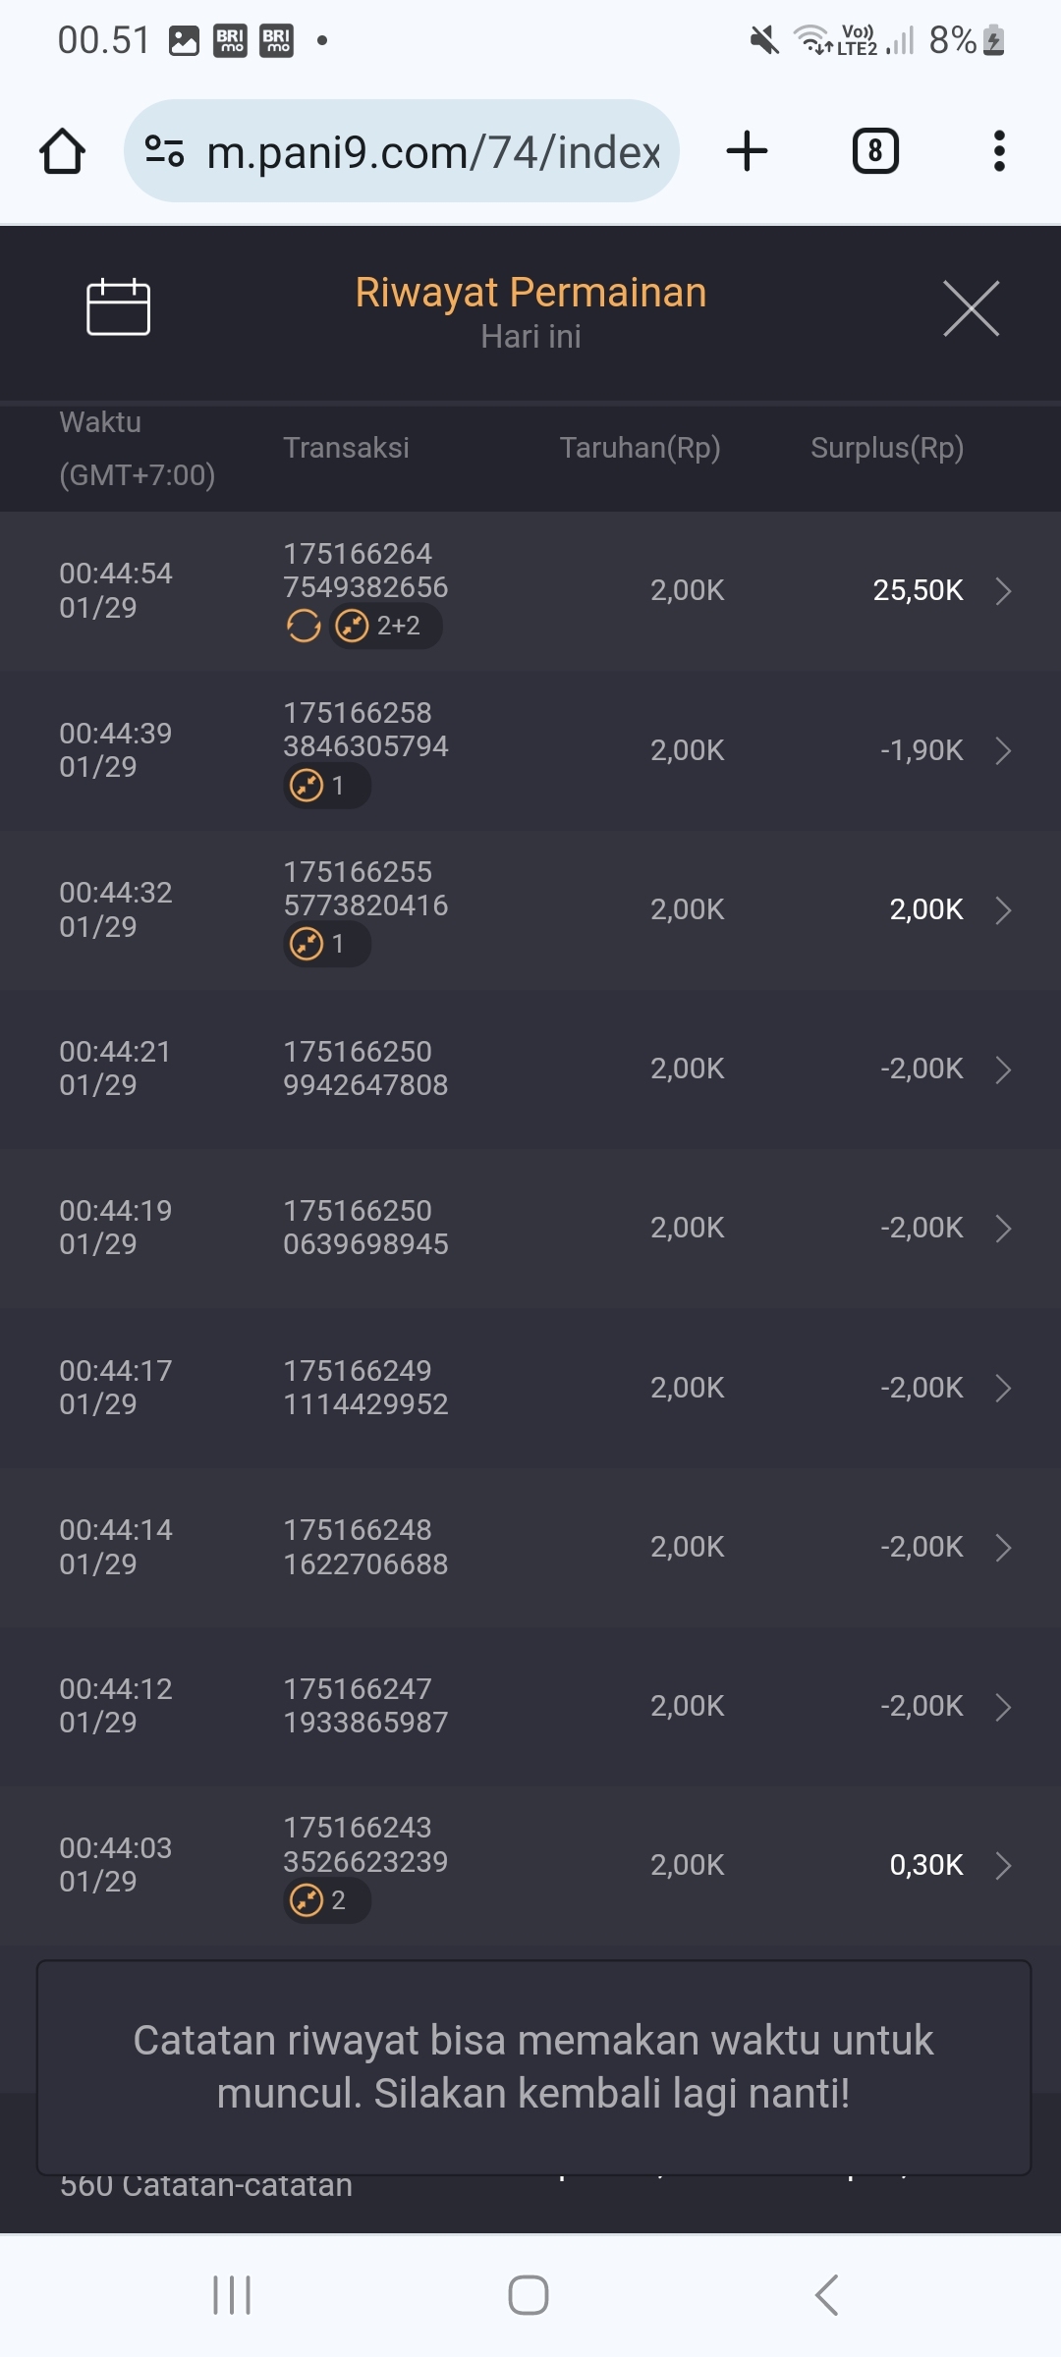1061x2357 pixels.
Task: Tap the Android back navigation button
Action: pos(827,2295)
